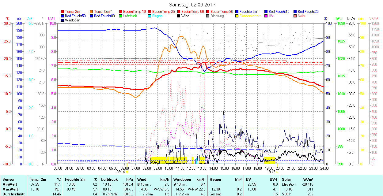Click the orange Temp. 5cm* legend swatch
383x196 pixels.
click(x=92, y=12)
